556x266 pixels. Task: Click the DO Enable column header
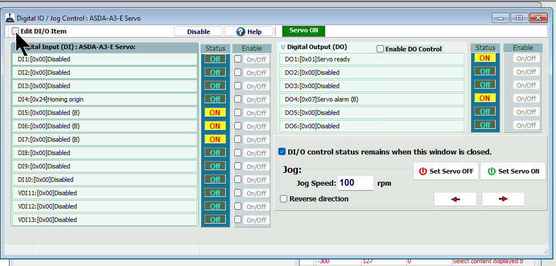tap(523, 48)
